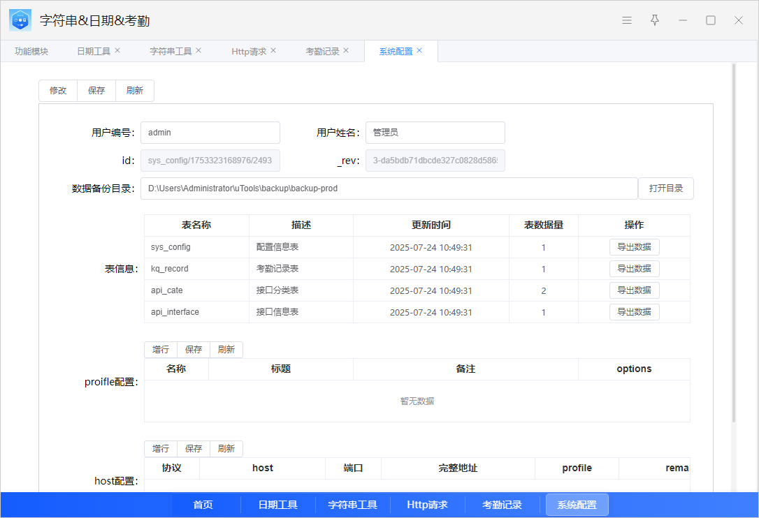The height and width of the screenshot is (518, 759).
Task: Select 系统配置 in bottom navigation bar
Action: pyautogui.click(x=577, y=505)
